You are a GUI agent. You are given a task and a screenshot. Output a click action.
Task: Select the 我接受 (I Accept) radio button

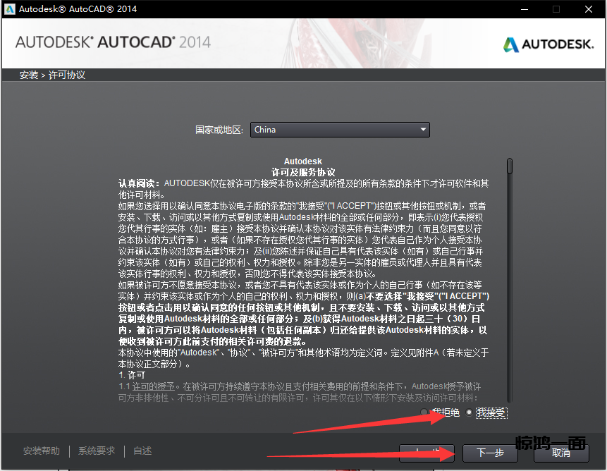point(470,412)
